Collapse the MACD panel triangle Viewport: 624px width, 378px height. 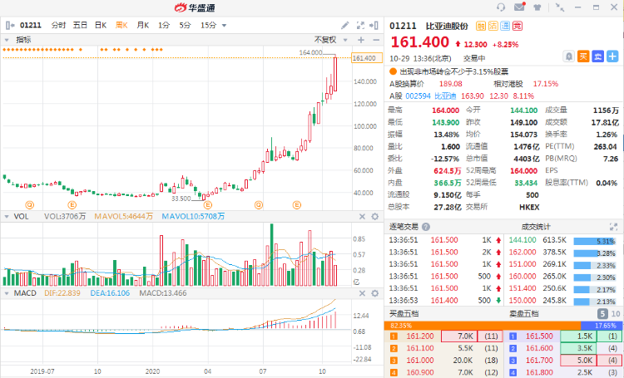pyautogui.click(x=7, y=293)
